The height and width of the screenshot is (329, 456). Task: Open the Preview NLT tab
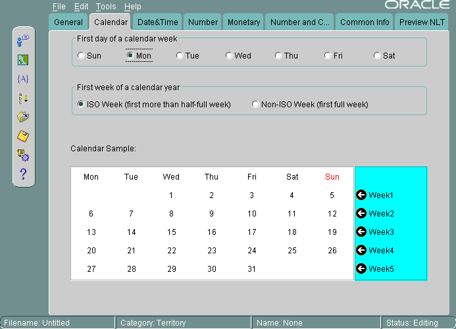[422, 22]
